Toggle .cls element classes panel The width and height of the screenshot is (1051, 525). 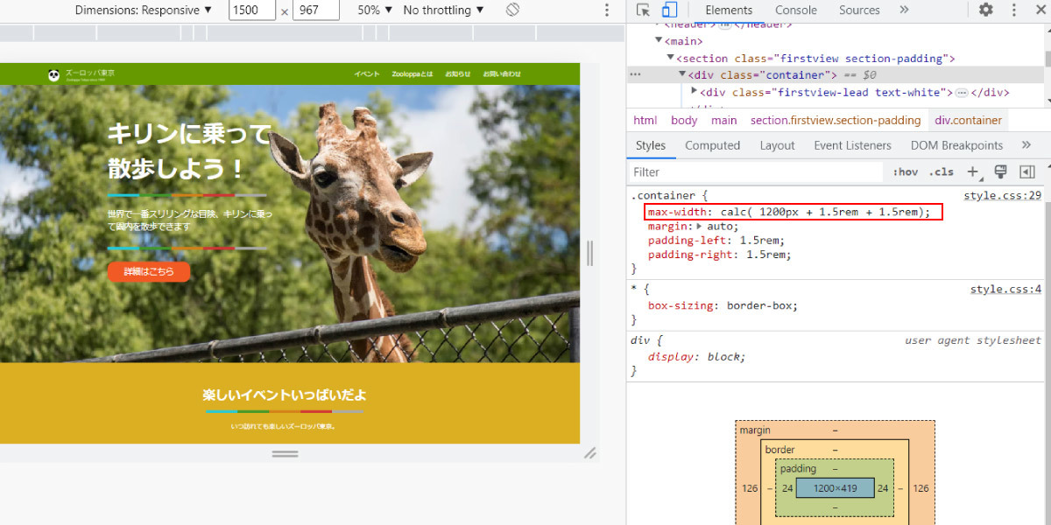pyautogui.click(x=942, y=171)
